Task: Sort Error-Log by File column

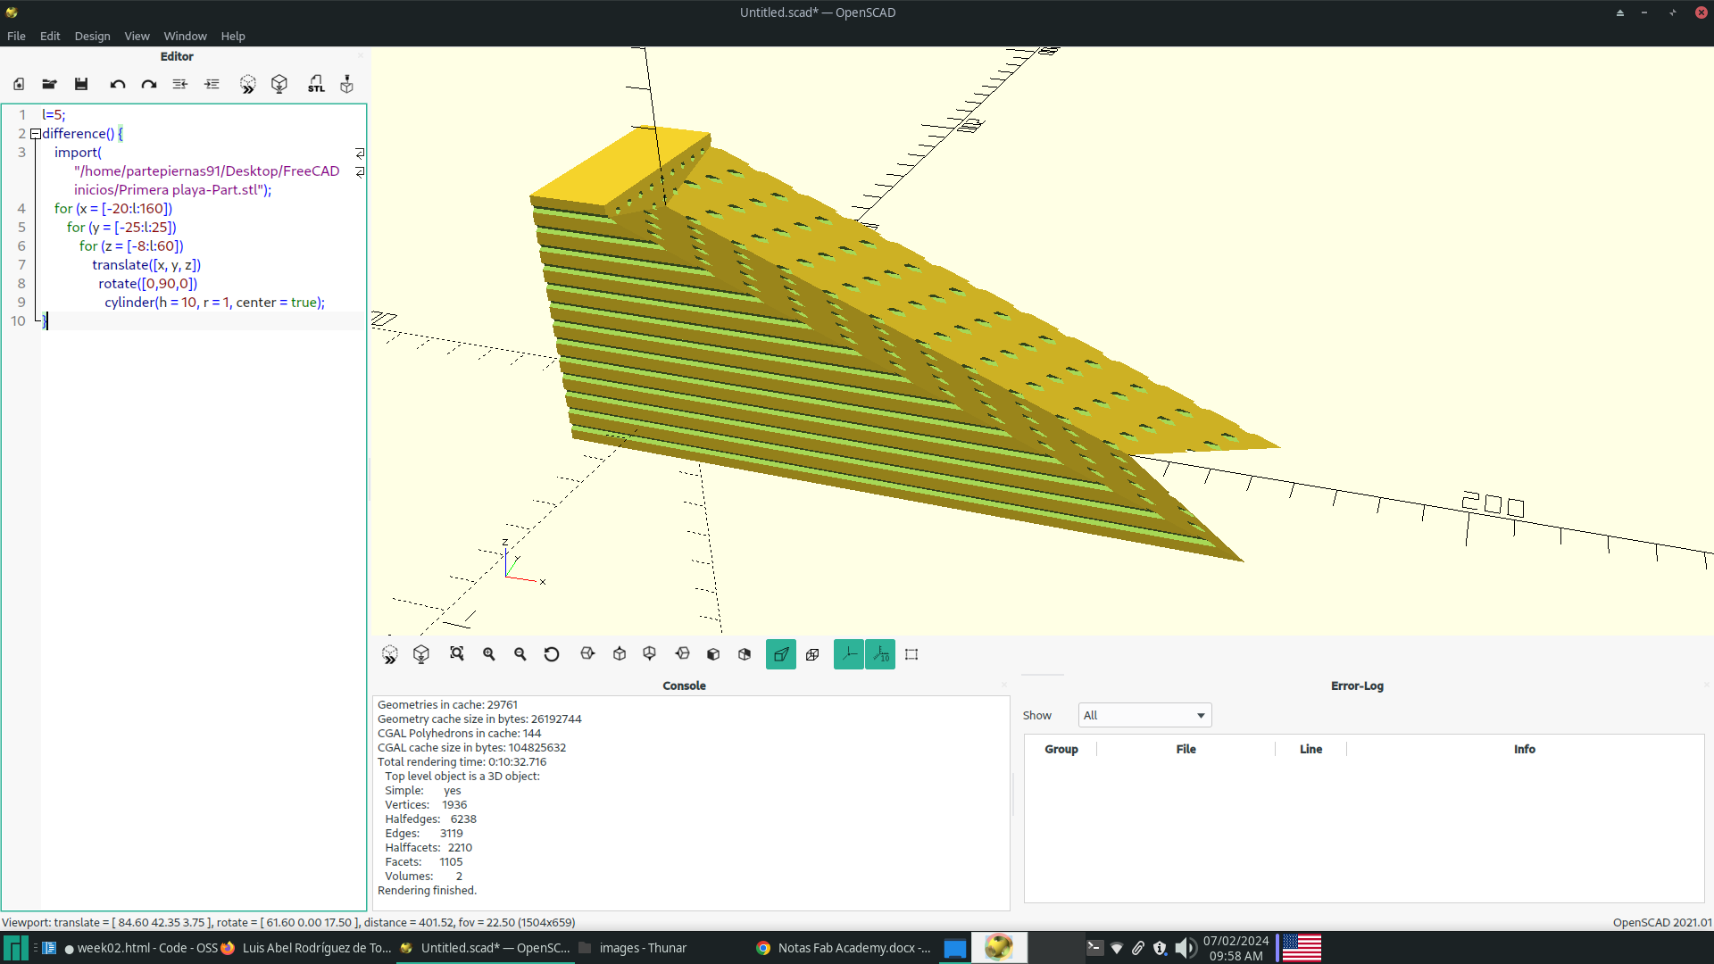Action: click(1186, 749)
